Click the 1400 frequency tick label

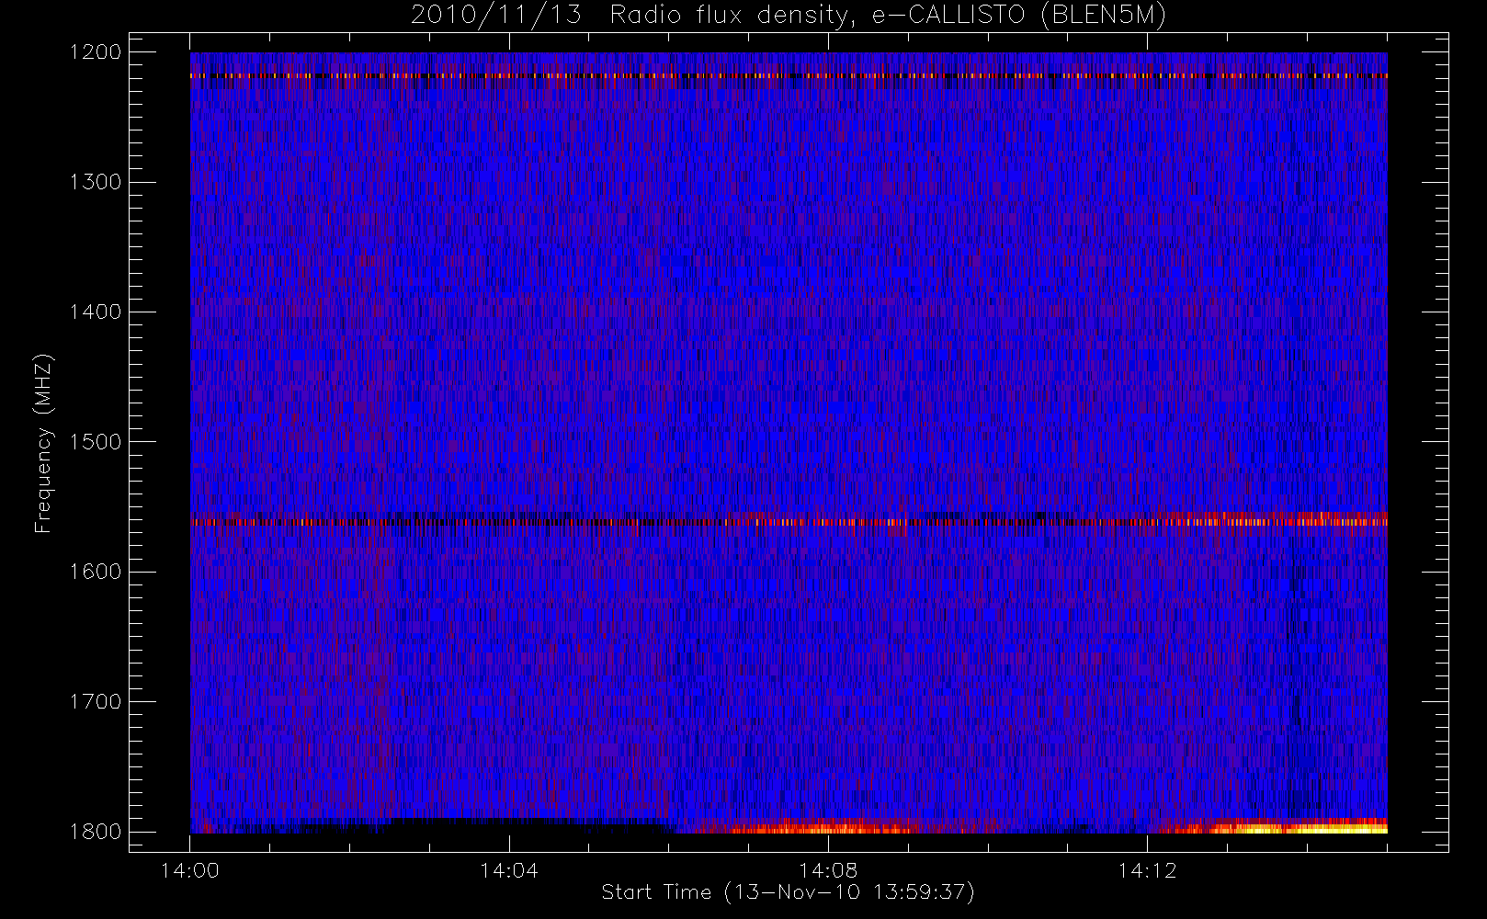pos(96,312)
